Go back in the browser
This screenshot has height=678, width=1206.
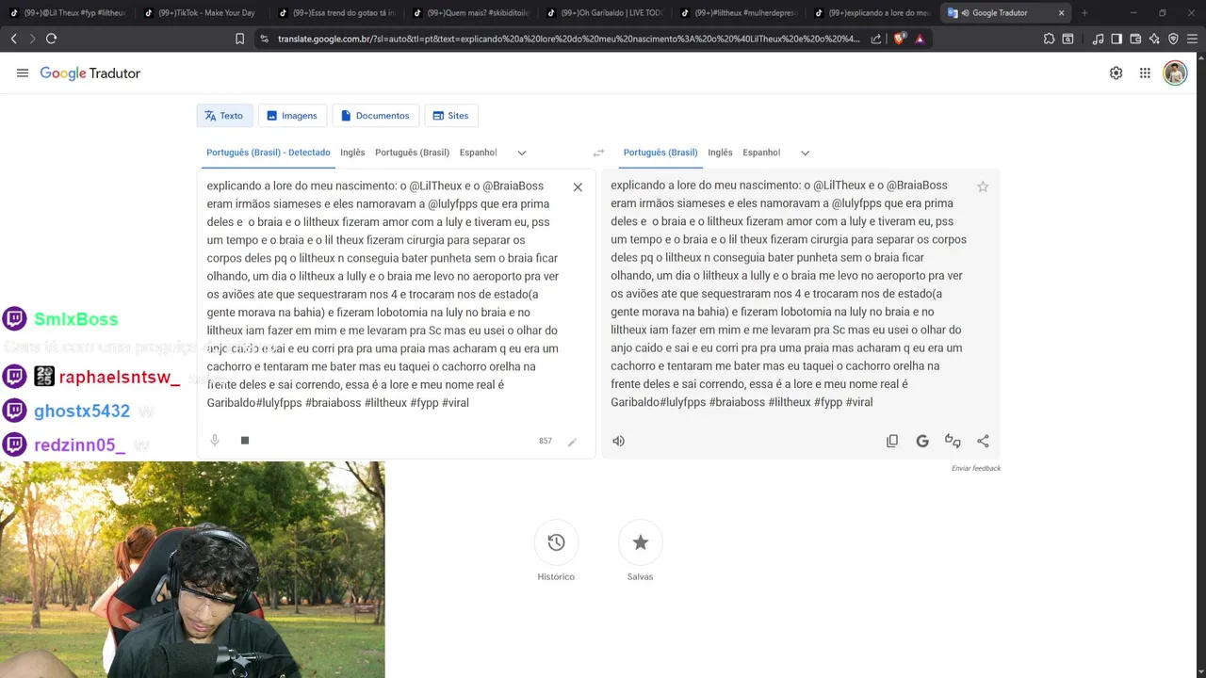[13, 39]
